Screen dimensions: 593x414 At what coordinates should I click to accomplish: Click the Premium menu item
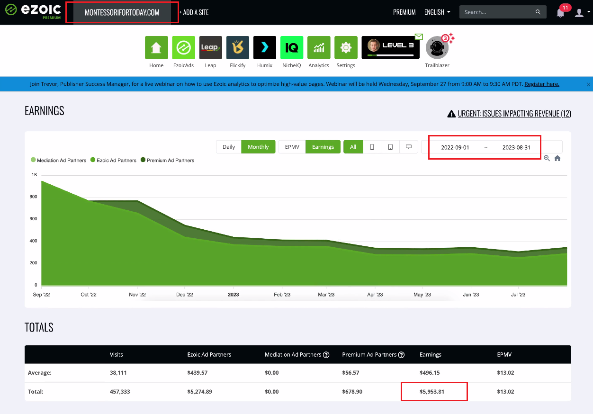[x=404, y=12]
